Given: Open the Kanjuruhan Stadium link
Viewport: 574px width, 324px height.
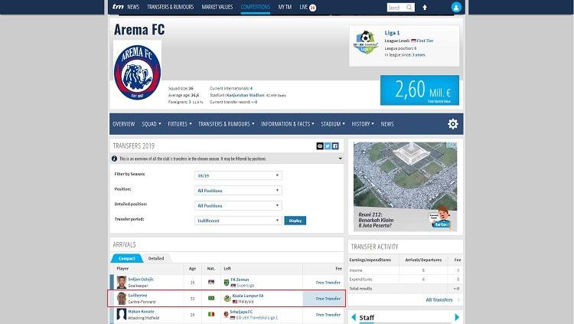Looking at the screenshot, I should [x=245, y=95].
